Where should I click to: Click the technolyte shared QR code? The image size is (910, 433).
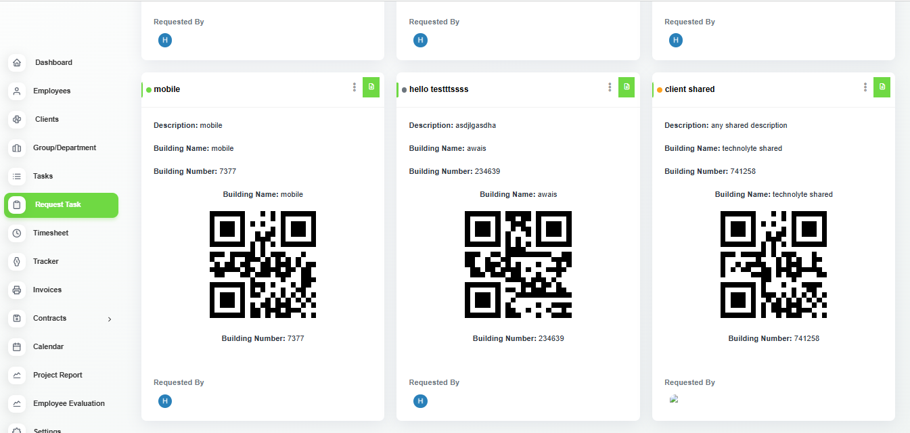tap(773, 265)
